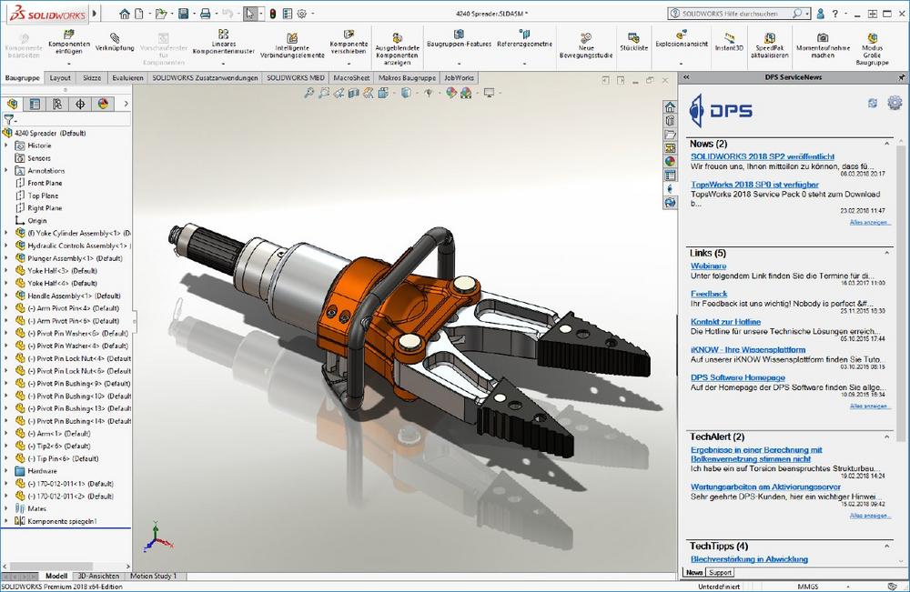Expand the Mates folder node
This screenshot has height=592, width=910.
coord(6,508)
